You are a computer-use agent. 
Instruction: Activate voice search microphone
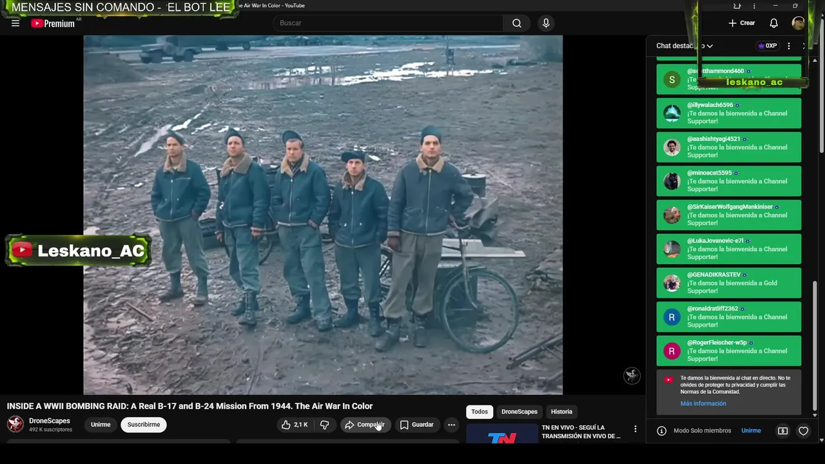(546, 23)
